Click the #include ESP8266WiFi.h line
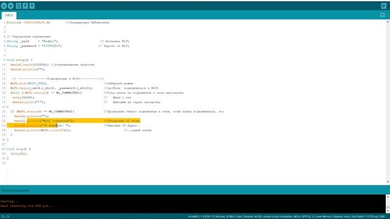 pos(58,23)
